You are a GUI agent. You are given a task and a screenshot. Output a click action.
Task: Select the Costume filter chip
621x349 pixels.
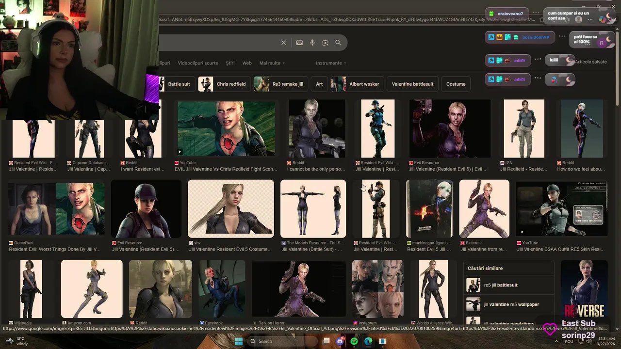tap(456, 84)
